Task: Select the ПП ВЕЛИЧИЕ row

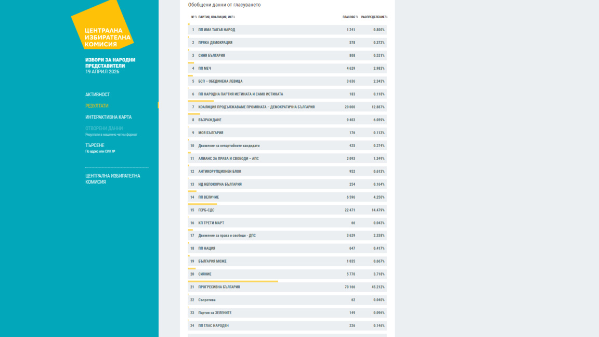Action: click(x=287, y=197)
